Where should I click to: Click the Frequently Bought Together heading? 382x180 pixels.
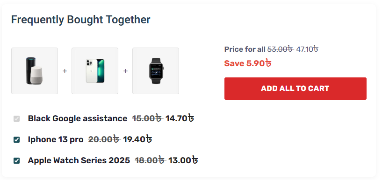click(x=80, y=20)
